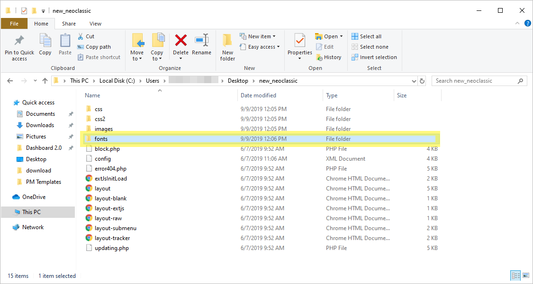Switch to details view in the status bar
This screenshot has width=533, height=284.
pyautogui.click(x=515, y=275)
